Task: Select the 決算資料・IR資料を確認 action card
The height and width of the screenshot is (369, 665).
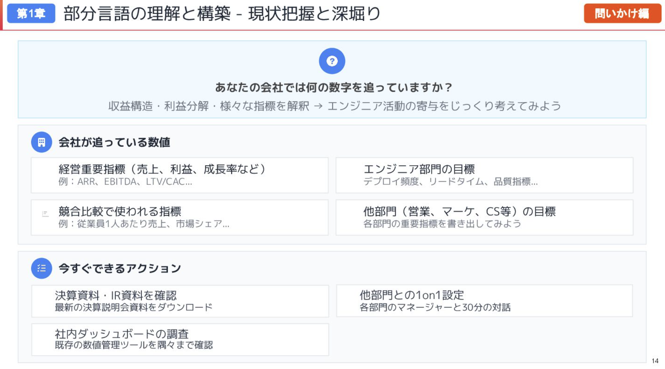Action: click(x=180, y=301)
